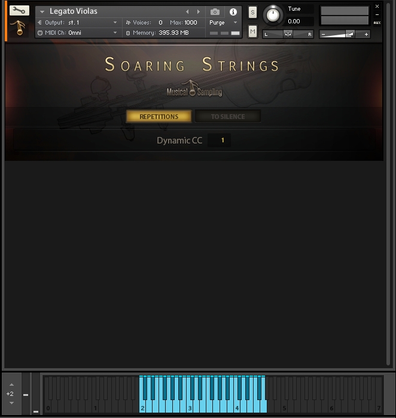
Task: Open the snapshot camera view
Action: [215, 12]
